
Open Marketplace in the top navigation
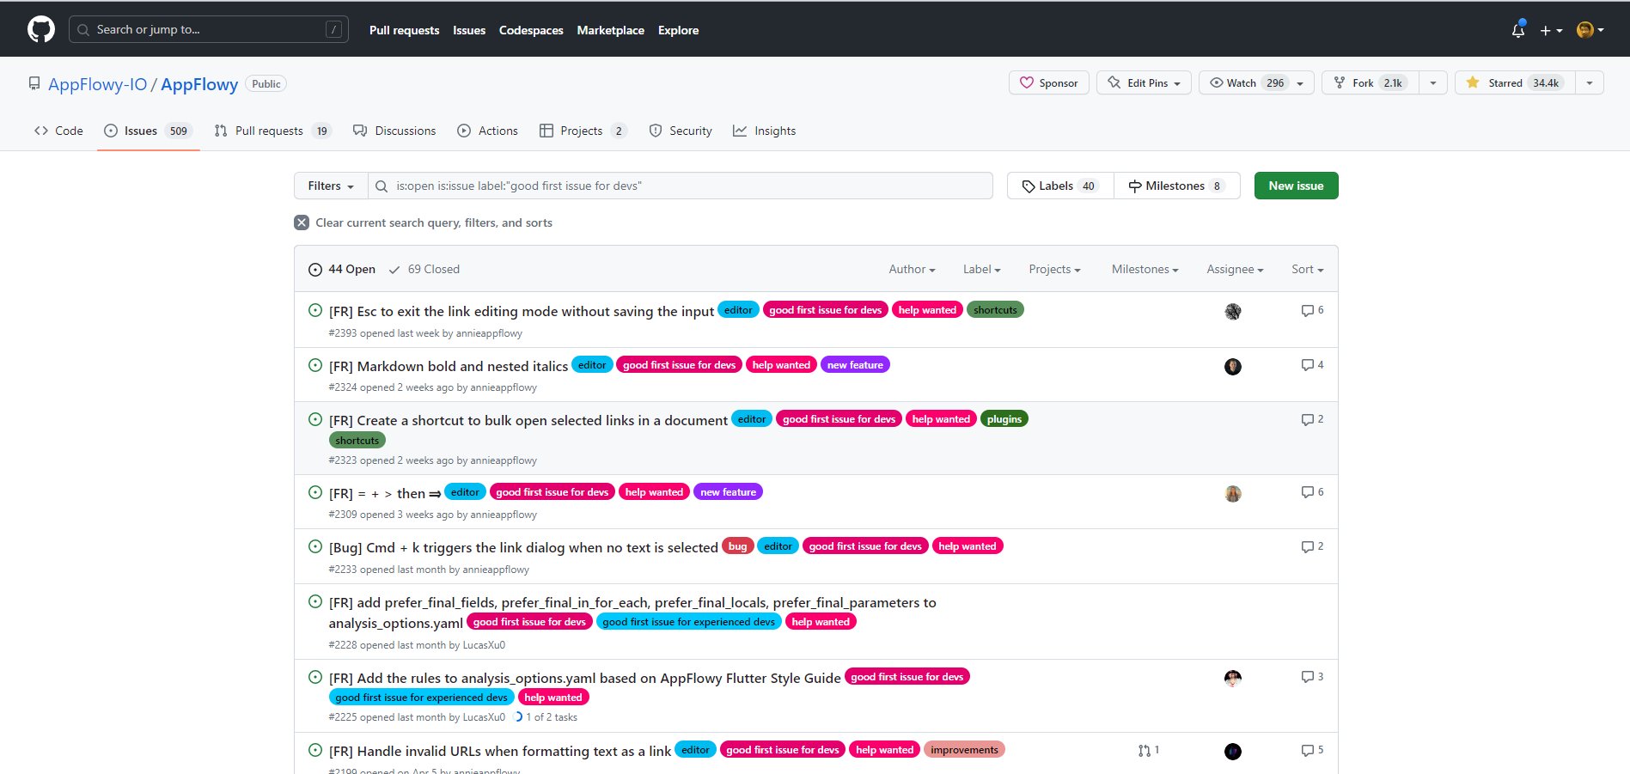point(610,30)
